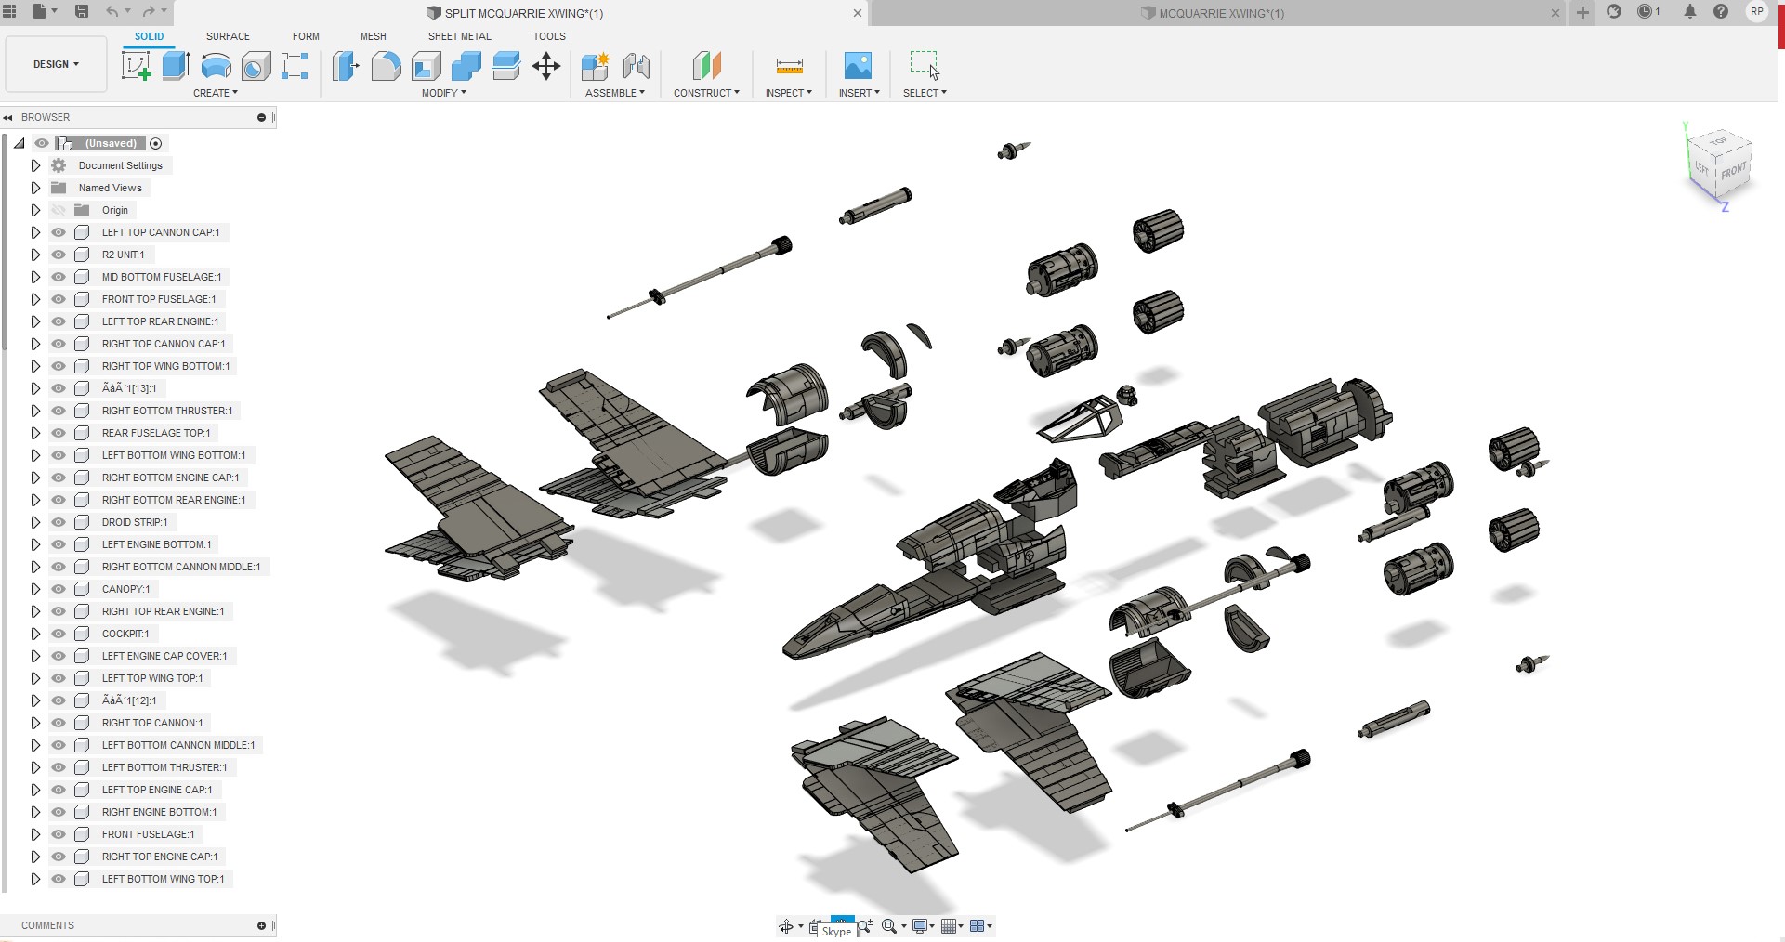
Task: Pick the Hole tool icon
Action: pyautogui.click(x=256, y=66)
